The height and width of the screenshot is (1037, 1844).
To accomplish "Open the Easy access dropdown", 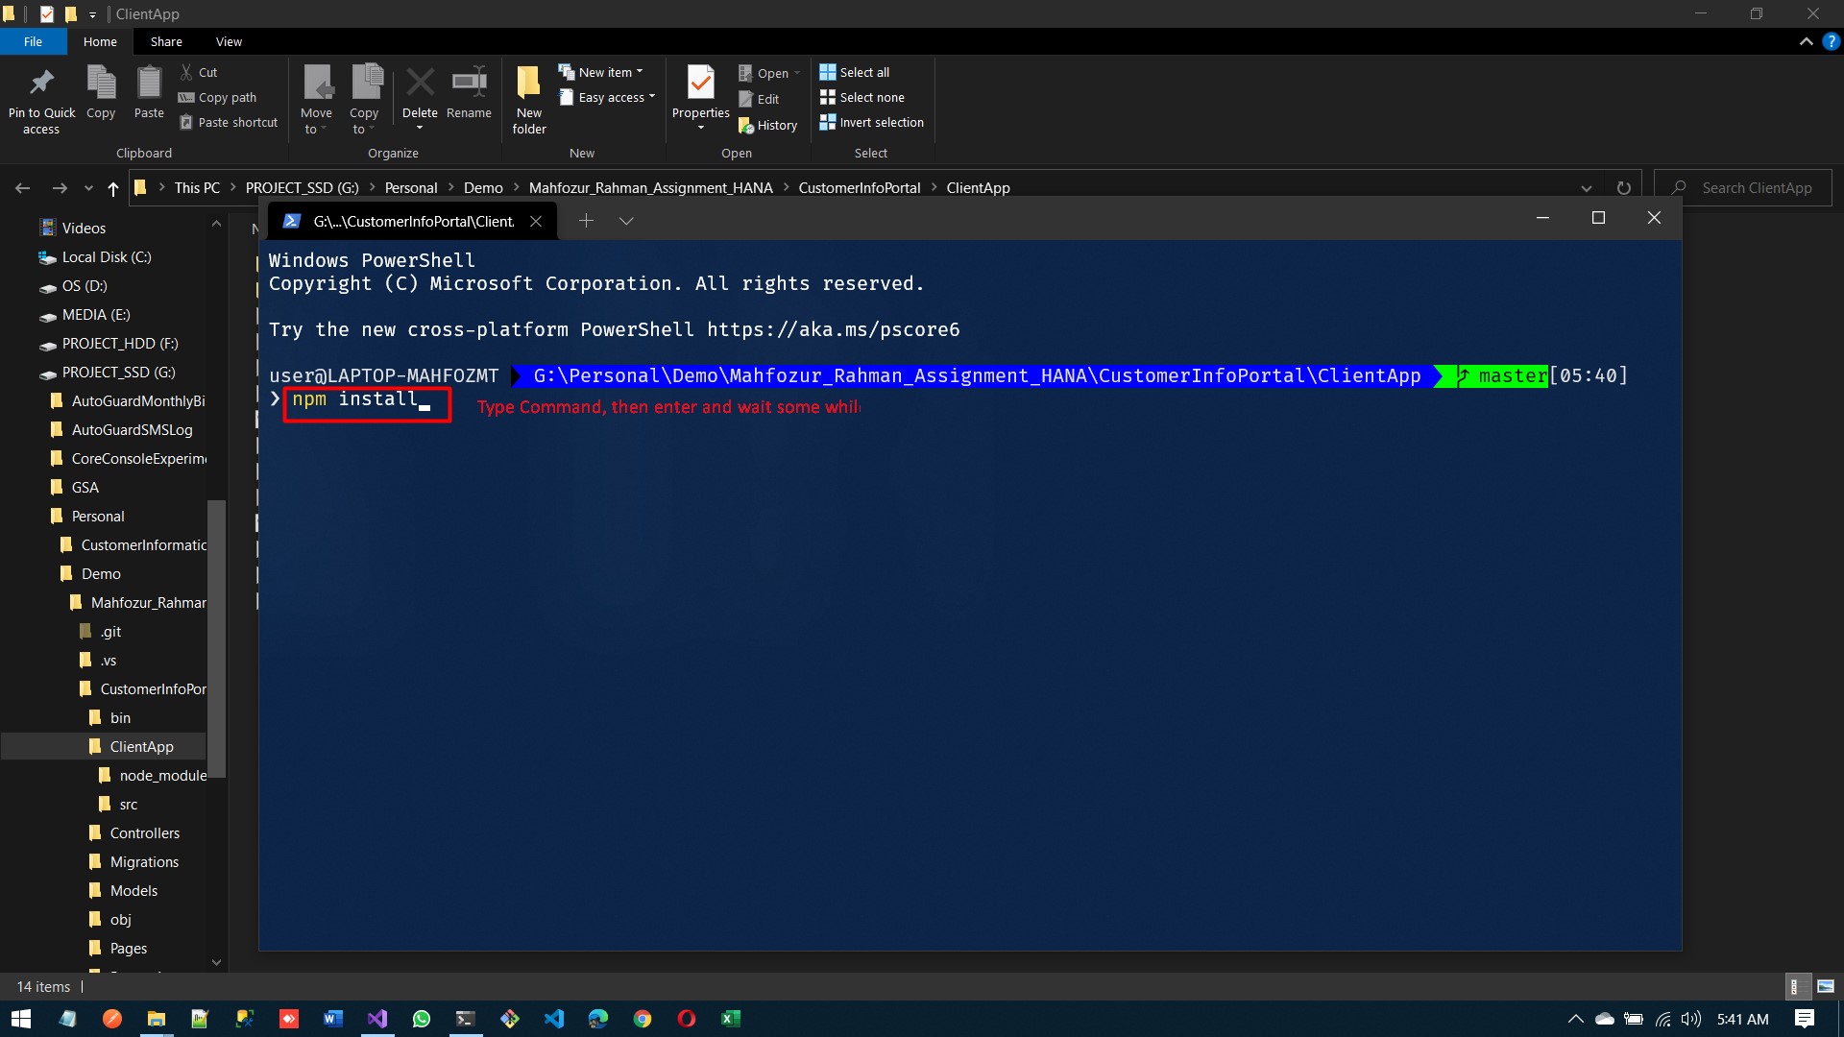I will click(x=607, y=97).
